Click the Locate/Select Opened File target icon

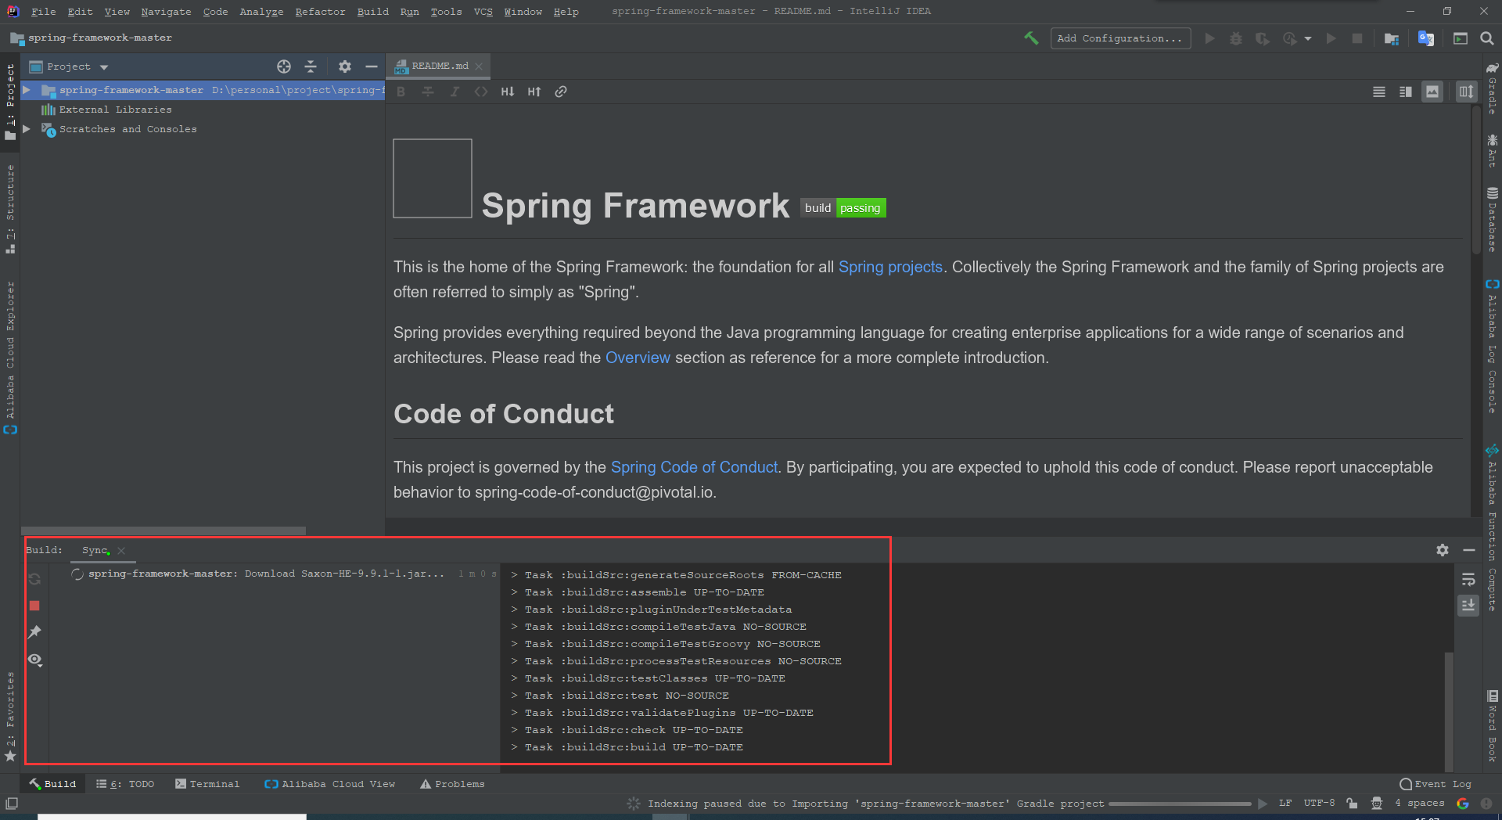[x=284, y=67]
